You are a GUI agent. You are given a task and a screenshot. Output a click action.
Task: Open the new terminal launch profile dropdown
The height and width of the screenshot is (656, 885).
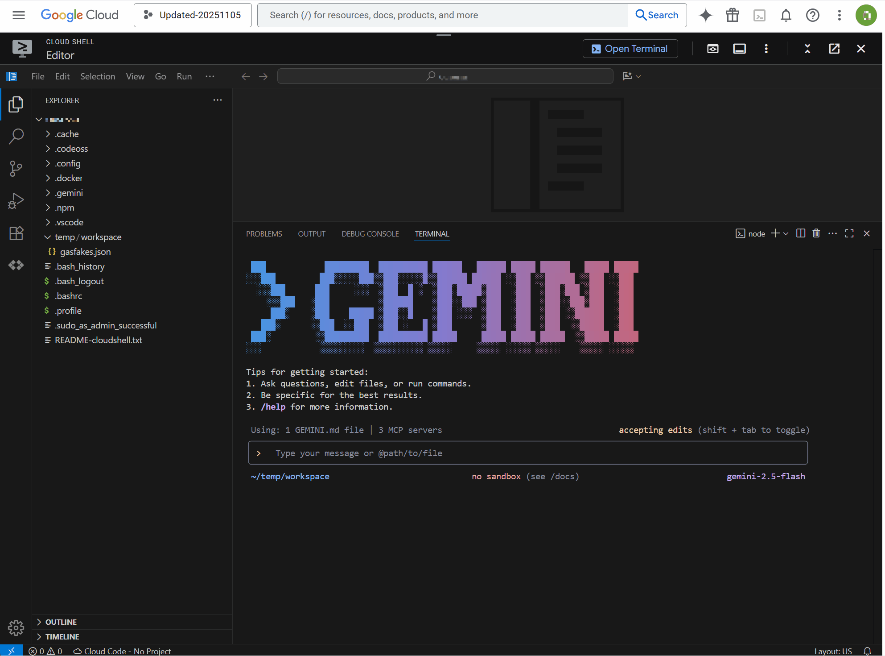tap(786, 233)
